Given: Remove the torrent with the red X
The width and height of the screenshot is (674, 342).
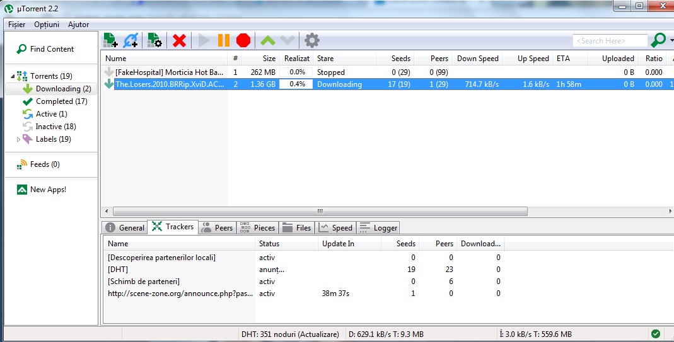Looking at the screenshot, I should point(179,41).
